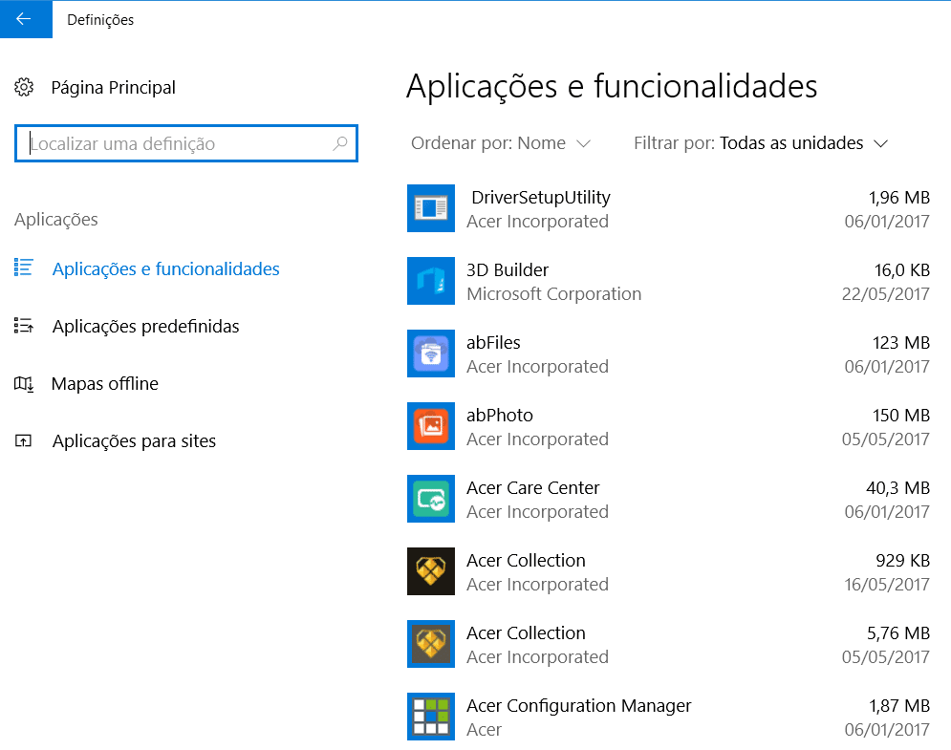Viewport: 951px width, 750px height.
Task: Click the map icon beside Mapas offline
Action: coord(24,384)
